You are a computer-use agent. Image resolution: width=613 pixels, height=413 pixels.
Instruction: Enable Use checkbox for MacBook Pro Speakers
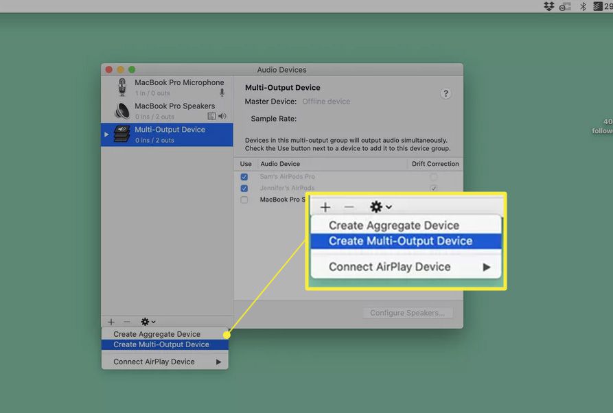(244, 200)
